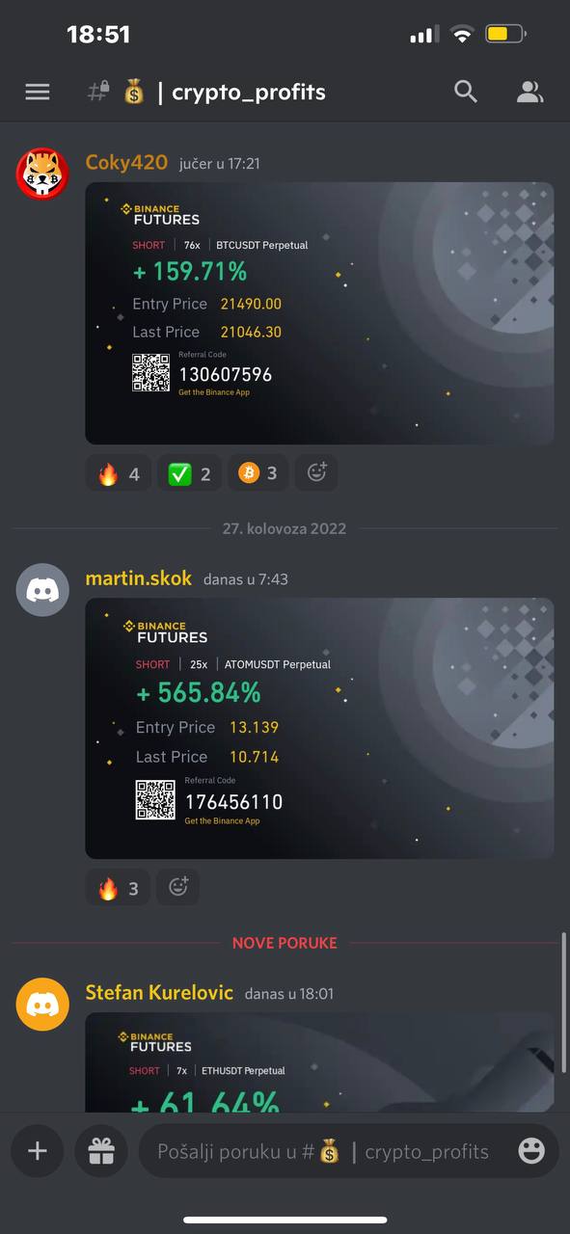
Task: Tap the search magnifier icon
Action: coord(466,92)
